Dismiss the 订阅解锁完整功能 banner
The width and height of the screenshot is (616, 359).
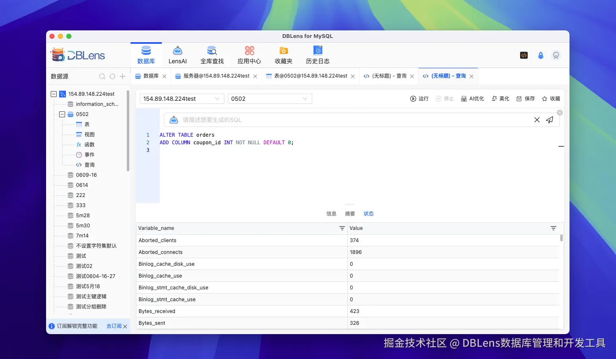(x=125, y=327)
